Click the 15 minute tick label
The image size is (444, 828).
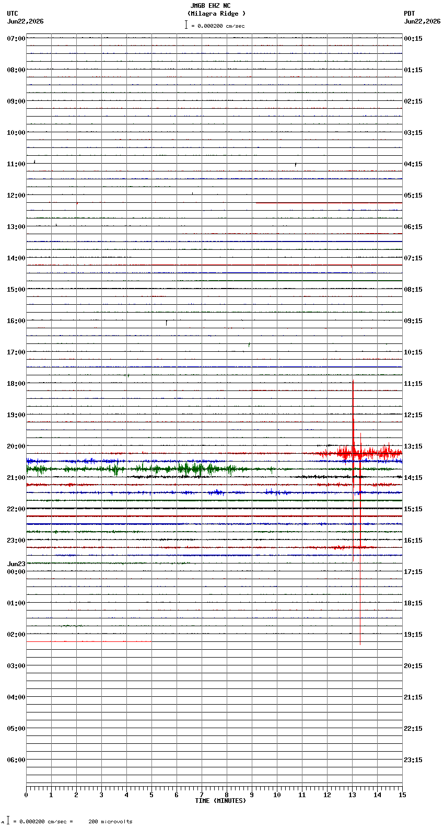point(402,795)
